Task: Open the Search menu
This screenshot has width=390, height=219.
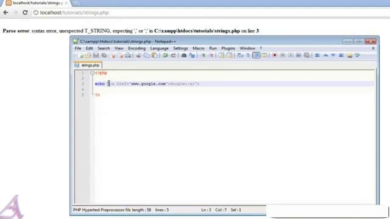Action: (104, 48)
